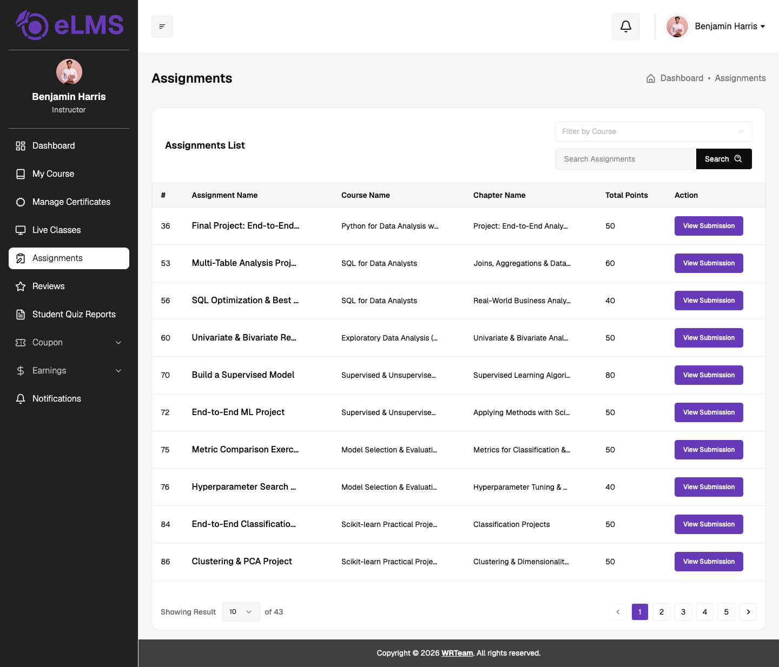
Task: Click the sidebar Notifications bell icon
Action: [x=21, y=399]
